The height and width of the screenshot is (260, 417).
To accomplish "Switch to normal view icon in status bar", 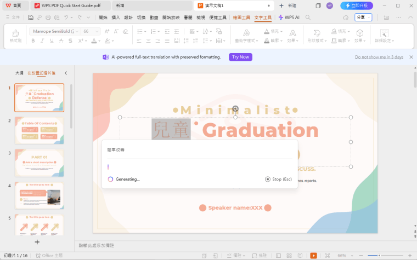I will [x=278, y=256].
